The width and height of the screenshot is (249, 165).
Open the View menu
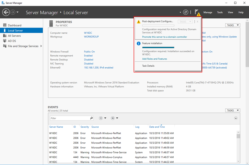click(230, 12)
